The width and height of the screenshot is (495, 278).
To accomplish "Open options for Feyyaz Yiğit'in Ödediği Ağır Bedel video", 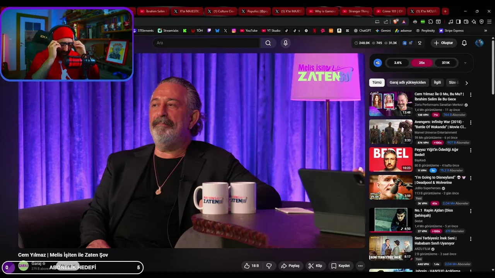I will [x=471, y=150].
